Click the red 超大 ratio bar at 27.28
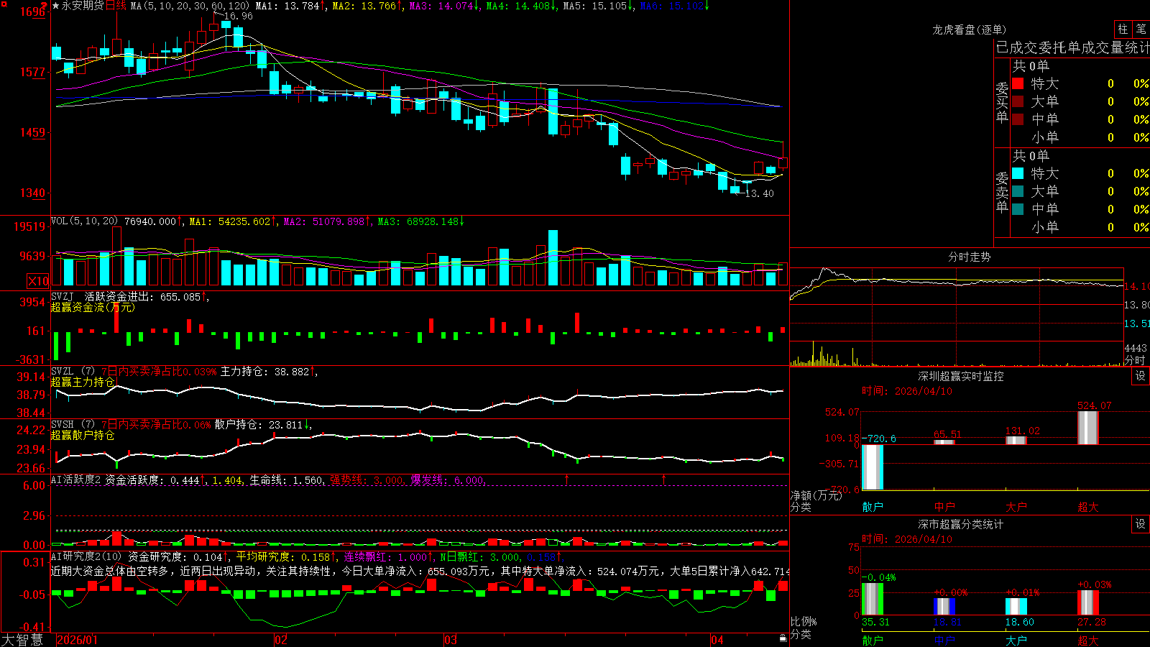Screen dimensions: 1150x647 (x=1088, y=602)
